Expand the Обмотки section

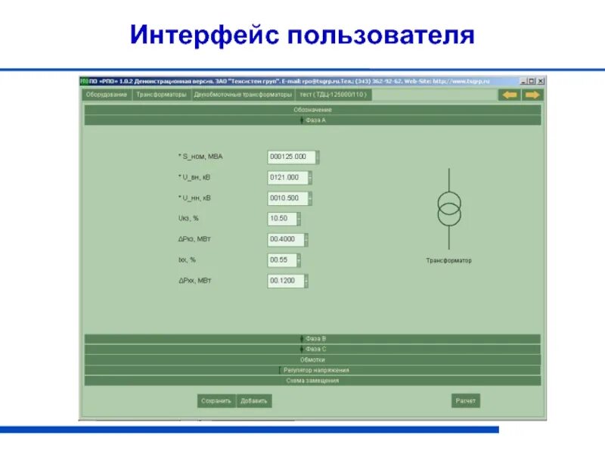click(312, 360)
